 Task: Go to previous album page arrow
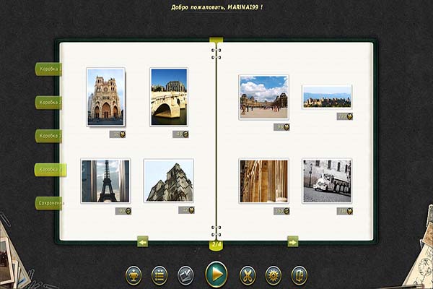pos(142,242)
